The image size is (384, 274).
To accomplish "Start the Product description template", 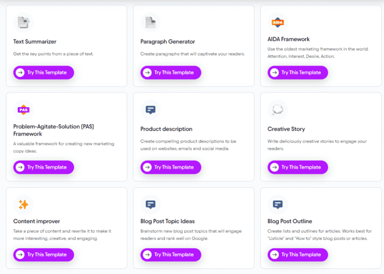I will (x=171, y=167).
